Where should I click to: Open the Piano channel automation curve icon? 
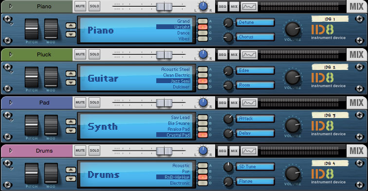tap(249, 7)
